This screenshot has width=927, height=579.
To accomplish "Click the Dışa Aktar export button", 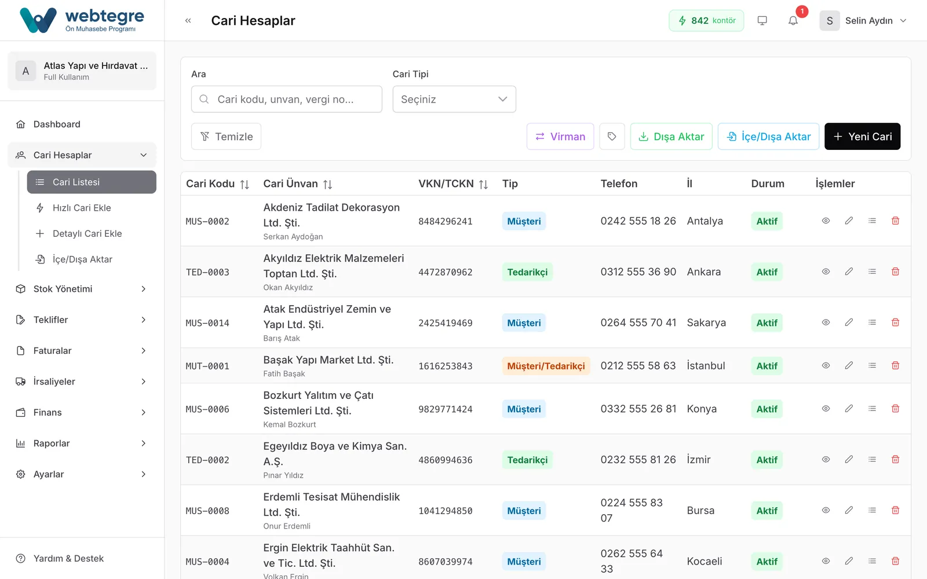I will click(671, 137).
